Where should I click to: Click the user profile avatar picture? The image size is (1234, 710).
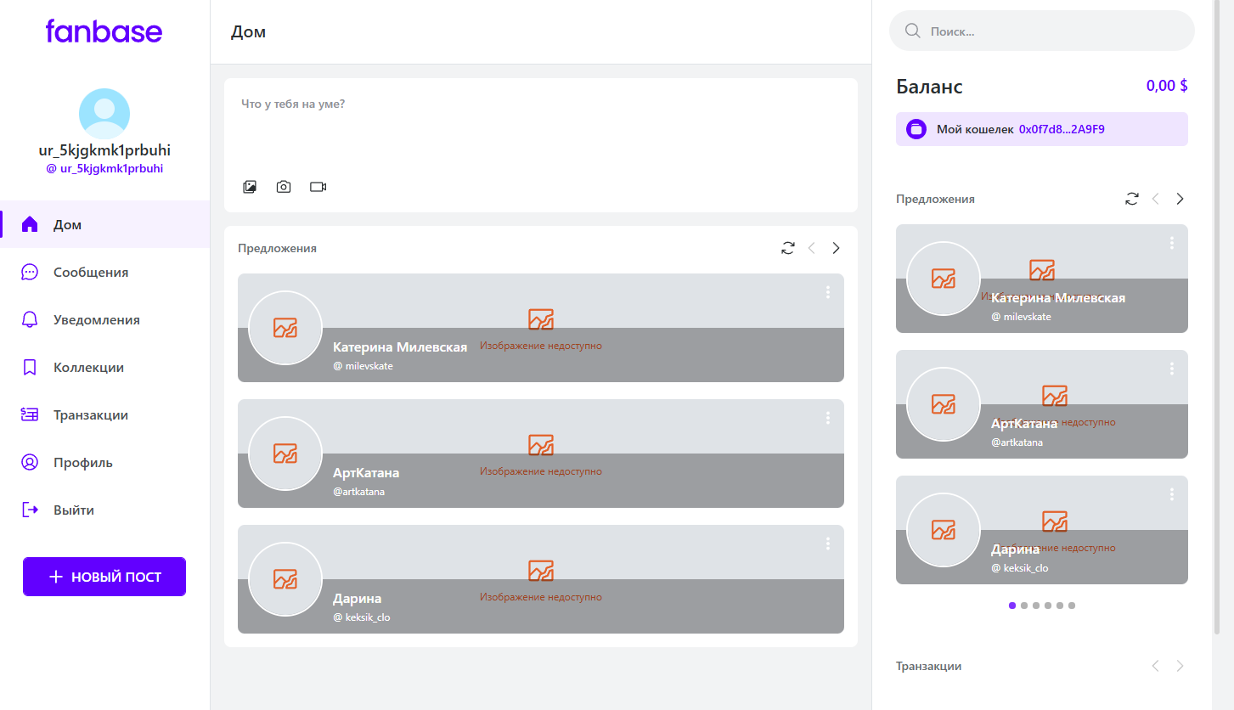[104, 114]
